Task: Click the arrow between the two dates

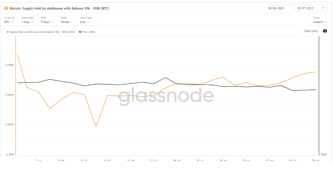Action: 294,9
